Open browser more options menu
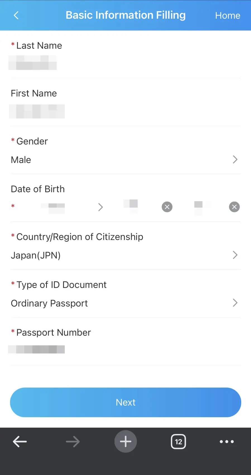Image resolution: width=251 pixels, height=475 pixels. click(227, 442)
